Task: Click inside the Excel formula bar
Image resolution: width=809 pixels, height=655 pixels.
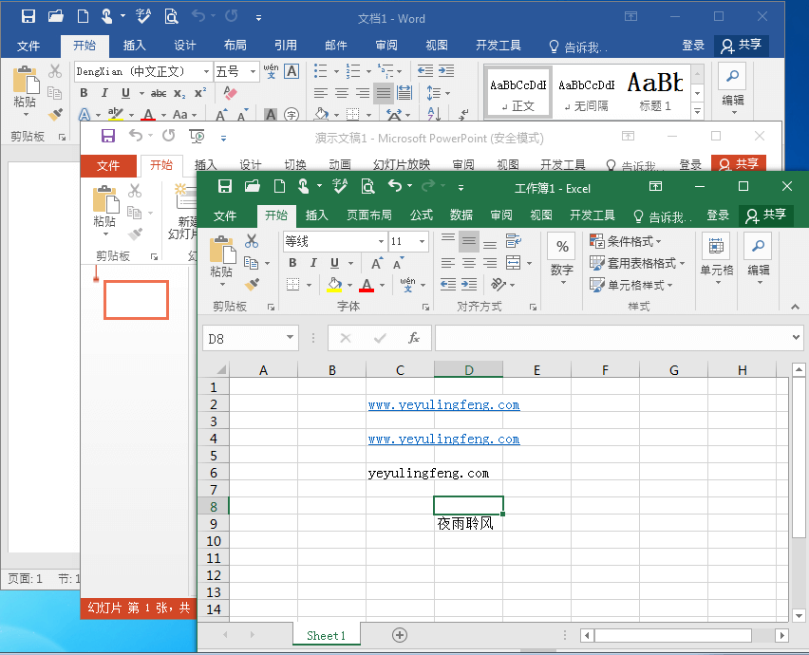Action: tap(612, 338)
